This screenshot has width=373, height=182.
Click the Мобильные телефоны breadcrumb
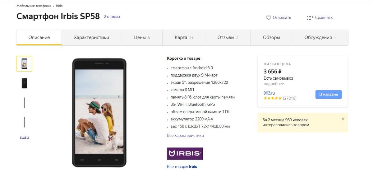click(34, 6)
